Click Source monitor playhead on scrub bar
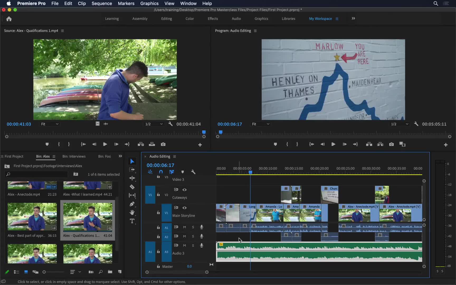456x285 pixels. tap(204, 132)
